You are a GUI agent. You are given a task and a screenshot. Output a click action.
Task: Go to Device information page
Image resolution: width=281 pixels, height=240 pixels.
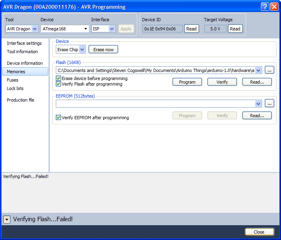pyautogui.click(x=24, y=63)
